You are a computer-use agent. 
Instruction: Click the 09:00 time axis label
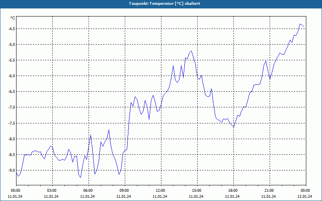125,191
